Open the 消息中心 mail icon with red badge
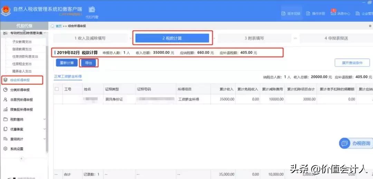The height and width of the screenshot is (179, 373). coord(333,12)
